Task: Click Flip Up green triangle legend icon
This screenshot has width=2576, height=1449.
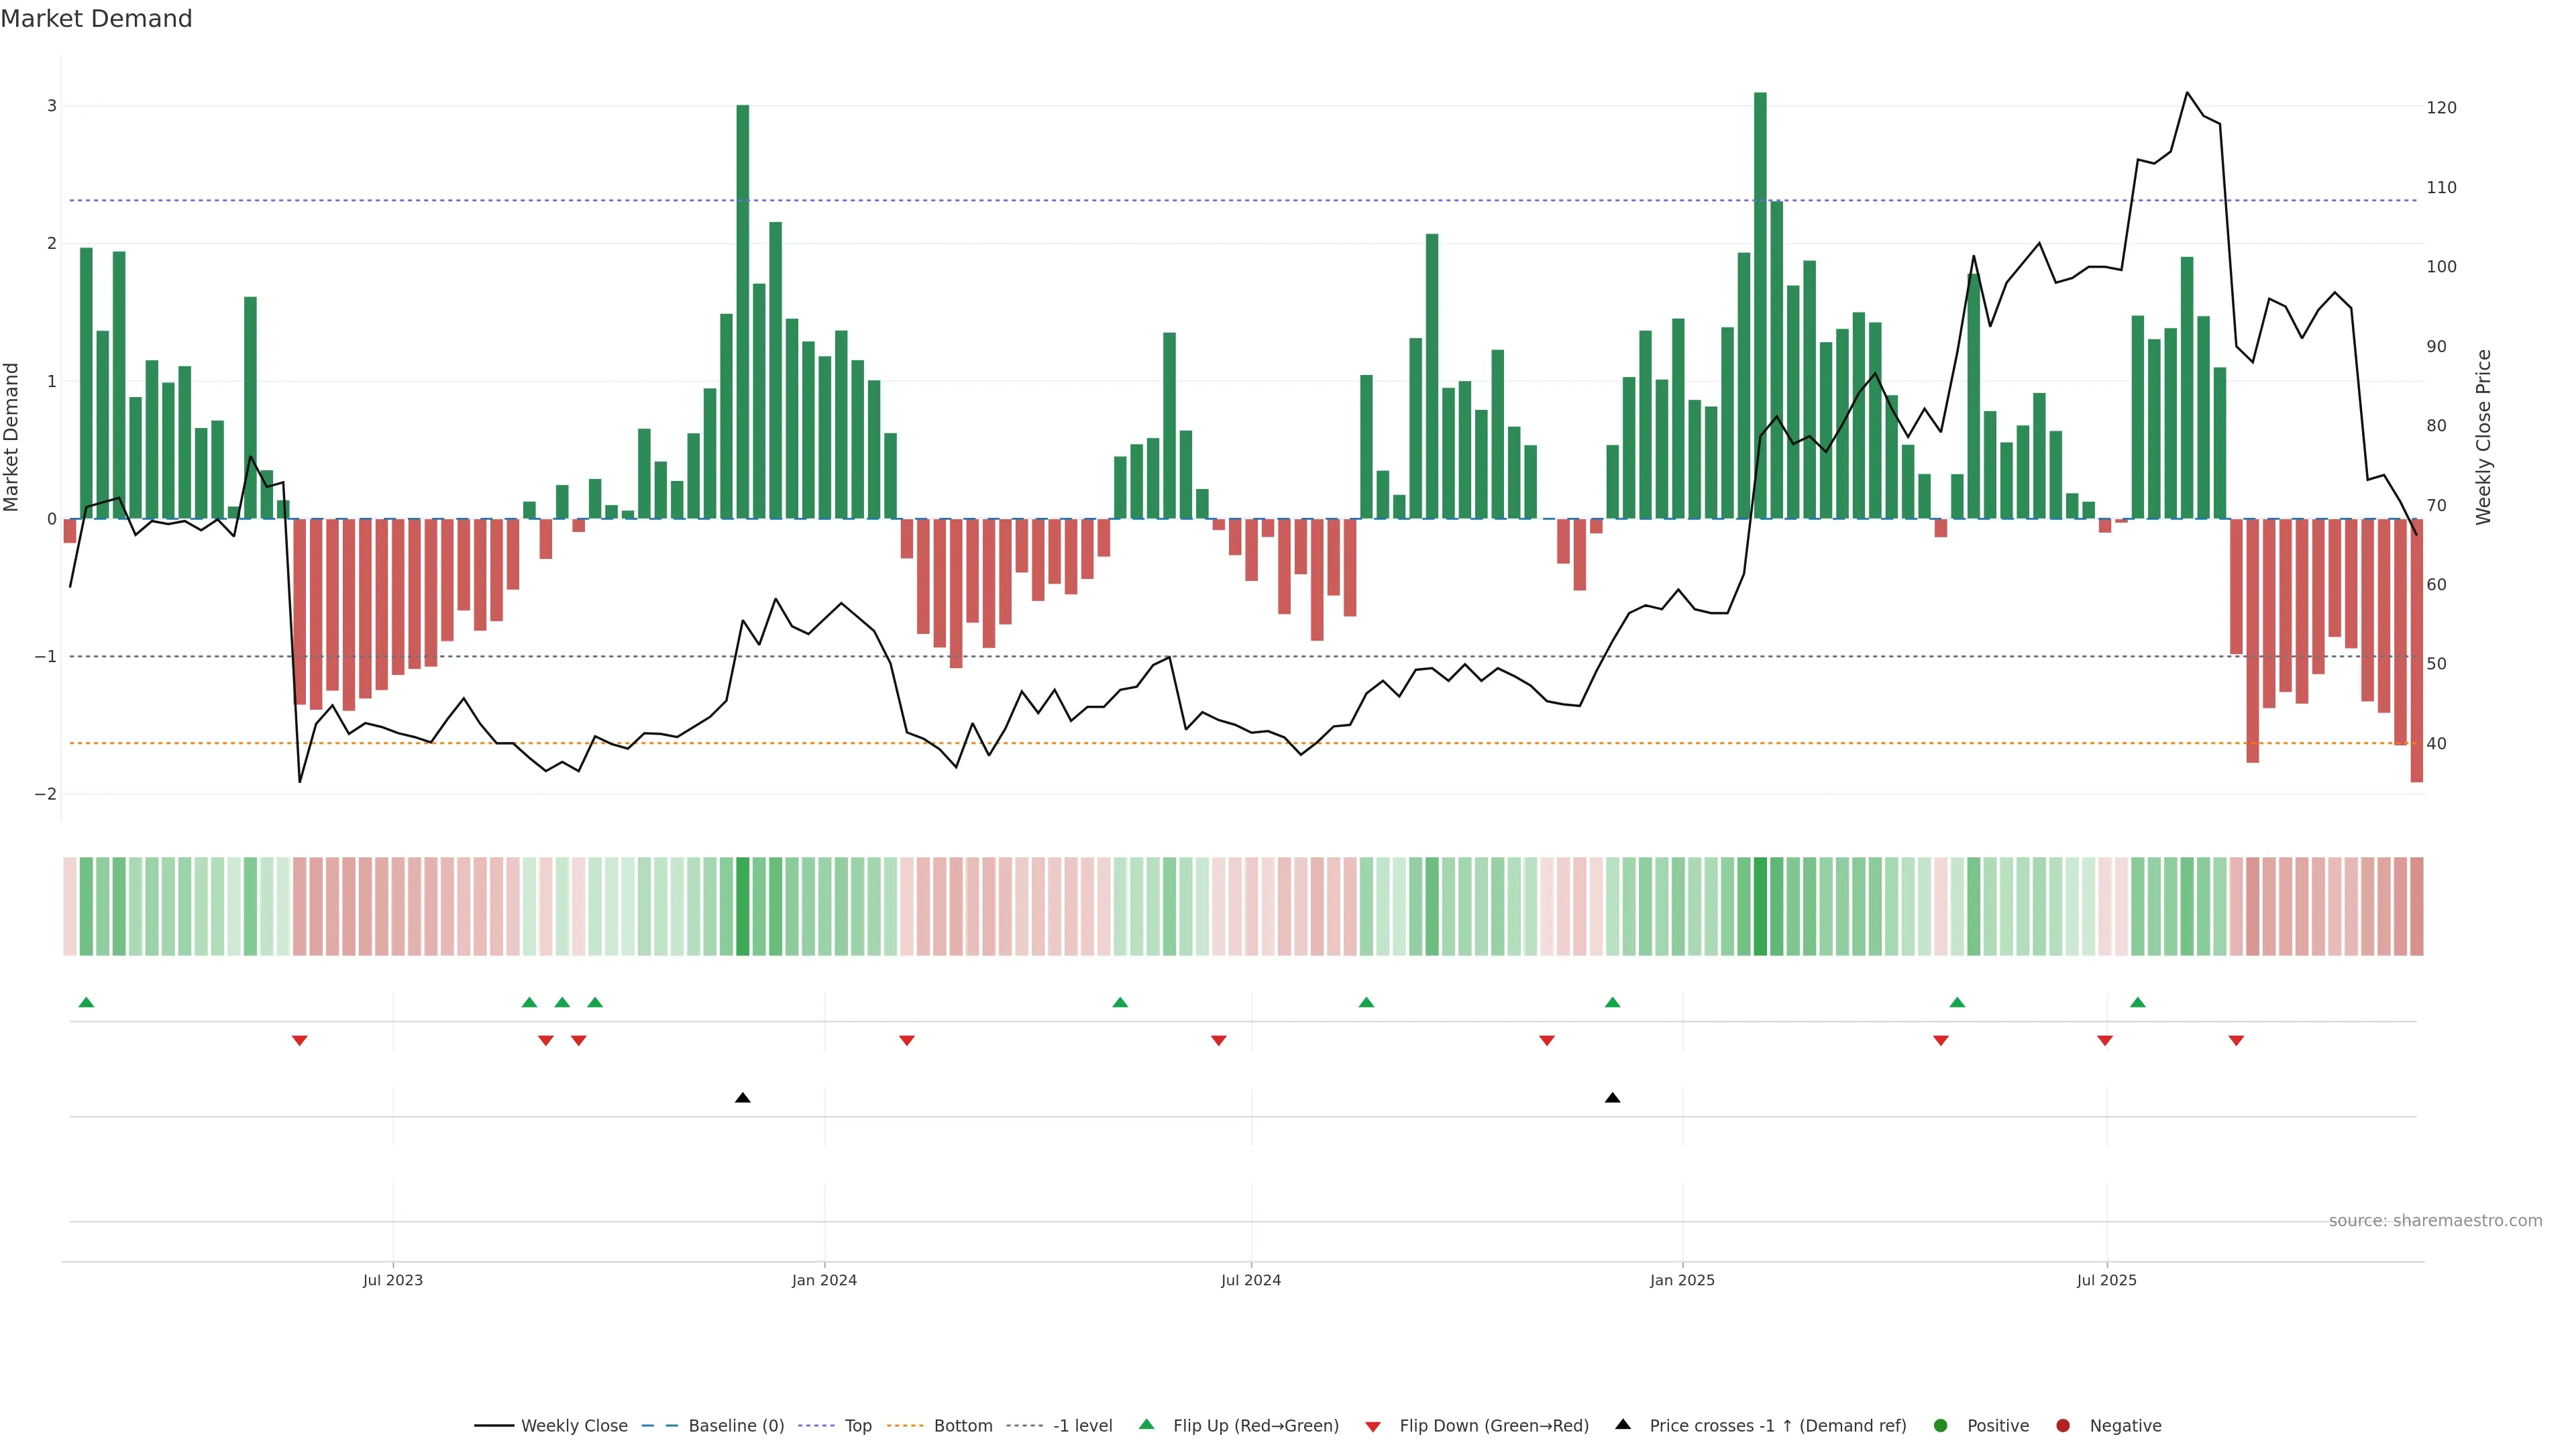Action: coord(1147,1424)
